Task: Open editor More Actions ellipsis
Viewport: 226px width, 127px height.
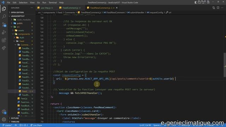Action: (x=222, y=8)
